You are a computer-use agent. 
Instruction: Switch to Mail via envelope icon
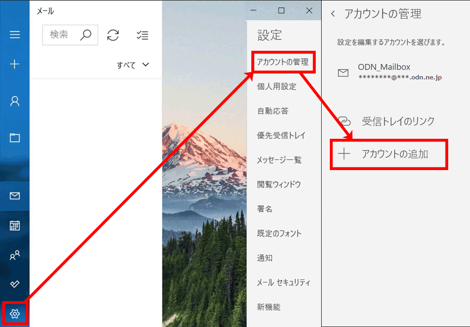15,196
